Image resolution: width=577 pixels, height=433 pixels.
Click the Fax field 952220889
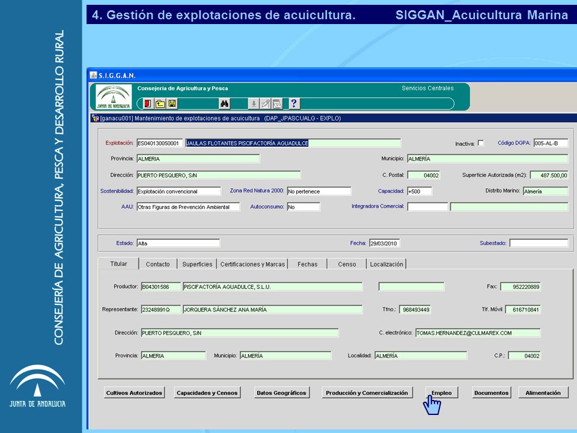pos(521,286)
